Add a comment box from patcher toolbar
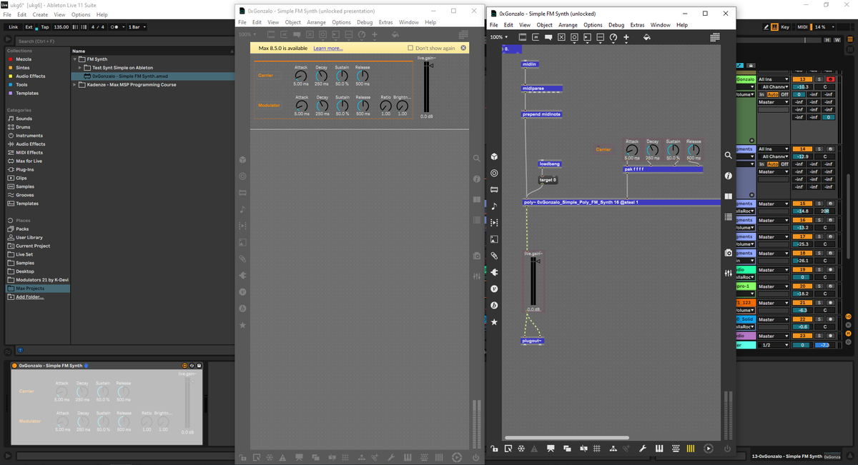The height and width of the screenshot is (465, 858). tap(548, 36)
